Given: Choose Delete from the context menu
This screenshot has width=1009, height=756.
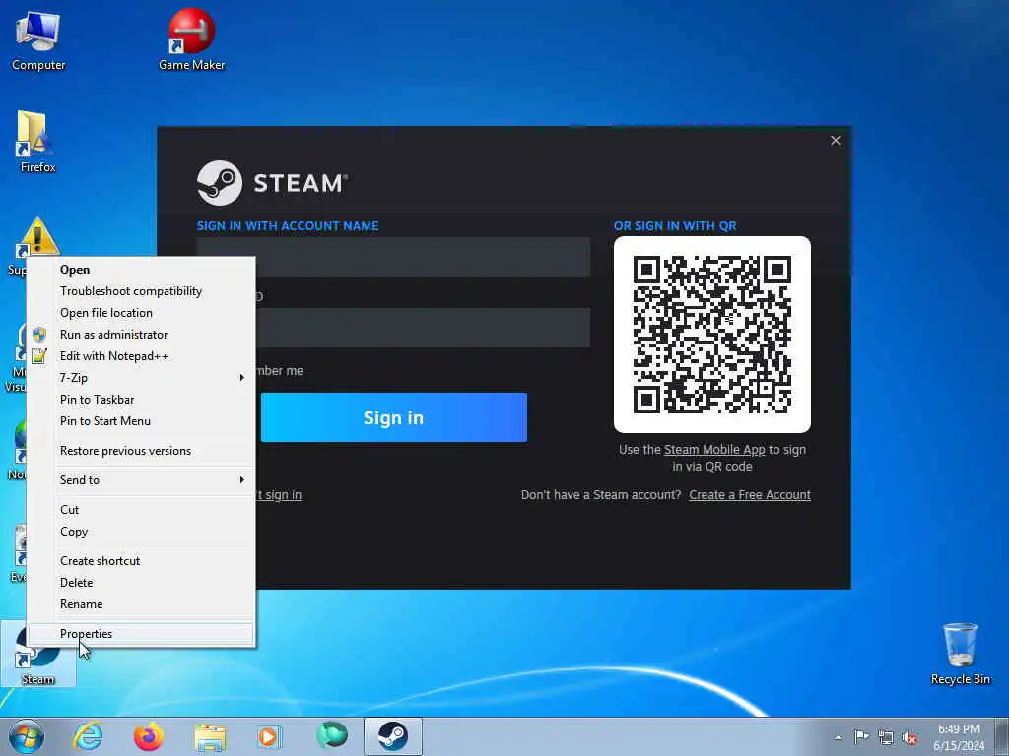Looking at the screenshot, I should (141, 583).
